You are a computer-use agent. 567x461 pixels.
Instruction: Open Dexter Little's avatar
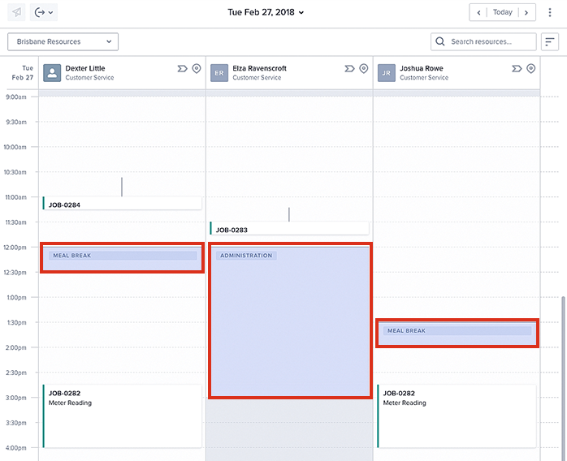tap(52, 73)
